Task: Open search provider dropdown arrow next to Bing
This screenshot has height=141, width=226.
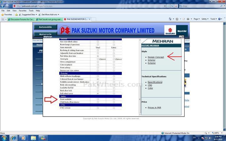Action: (224, 6)
